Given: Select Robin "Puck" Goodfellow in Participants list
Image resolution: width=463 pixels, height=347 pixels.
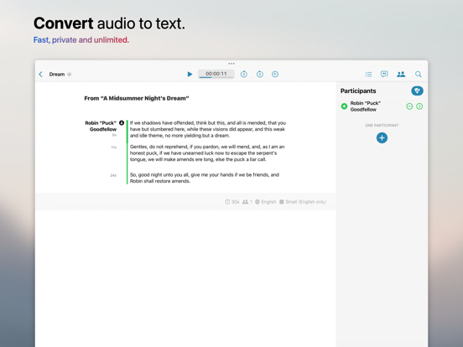Looking at the screenshot, I should click(x=365, y=106).
